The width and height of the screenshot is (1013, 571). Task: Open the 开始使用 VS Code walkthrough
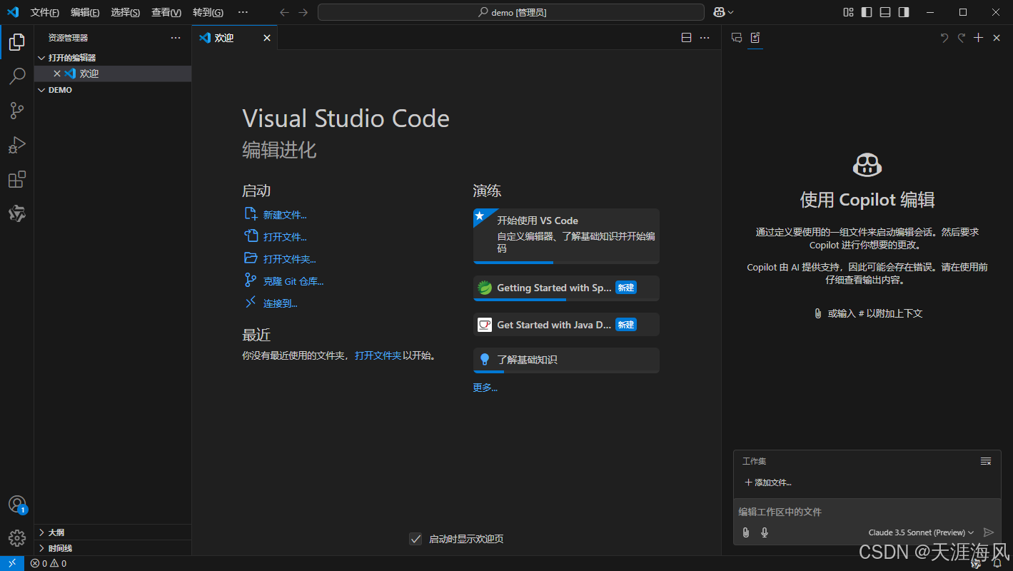pyautogui.click(x=566, y=236)
